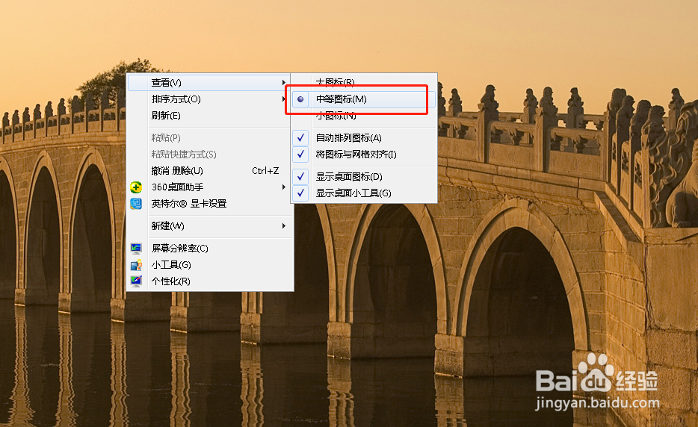Choose 刷新(E) to refresh desktop

209,116
